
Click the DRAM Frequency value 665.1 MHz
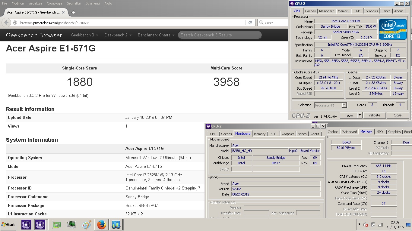coord(384,166)
